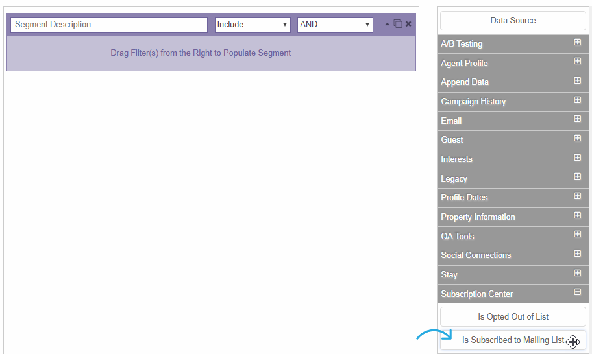592x354 pixels.
Task: Remove the segment with the X icon
Action: tap(408, 24)
